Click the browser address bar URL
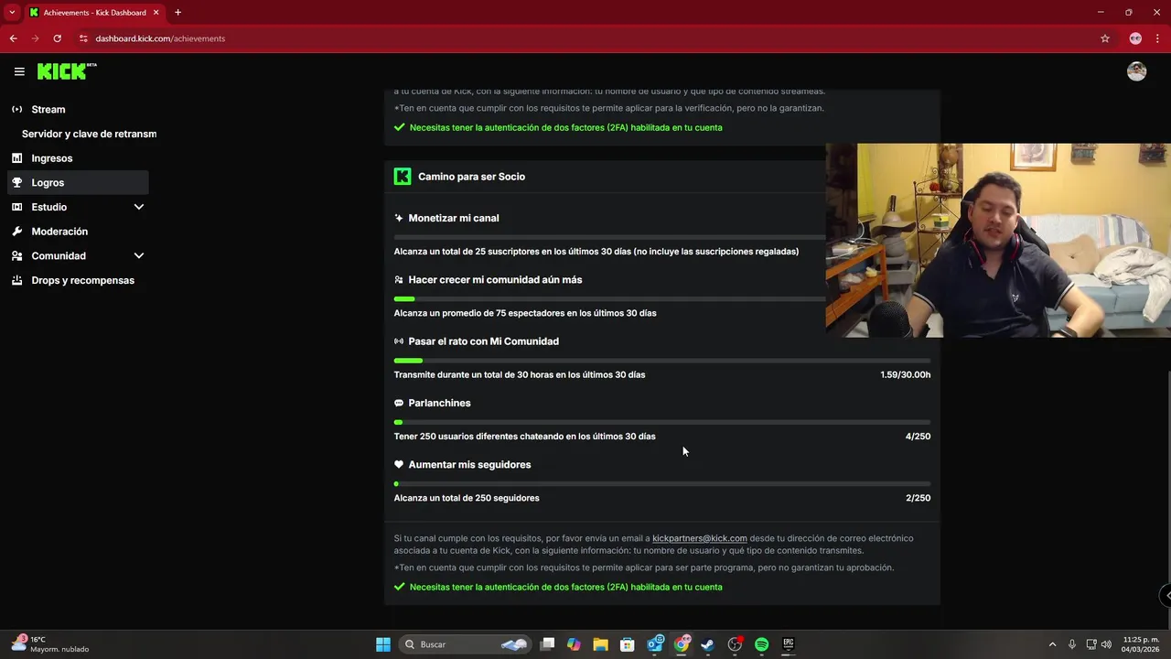 (x=160, y=38)
